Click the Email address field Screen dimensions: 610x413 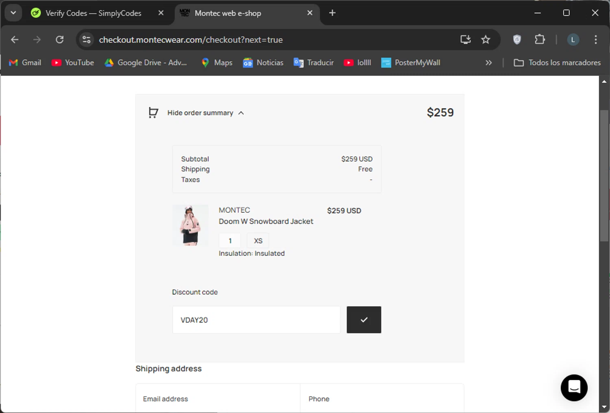coord(218,399)
